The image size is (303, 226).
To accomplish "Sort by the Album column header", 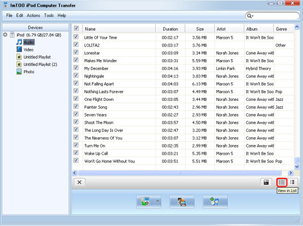I will click(259, 29).
